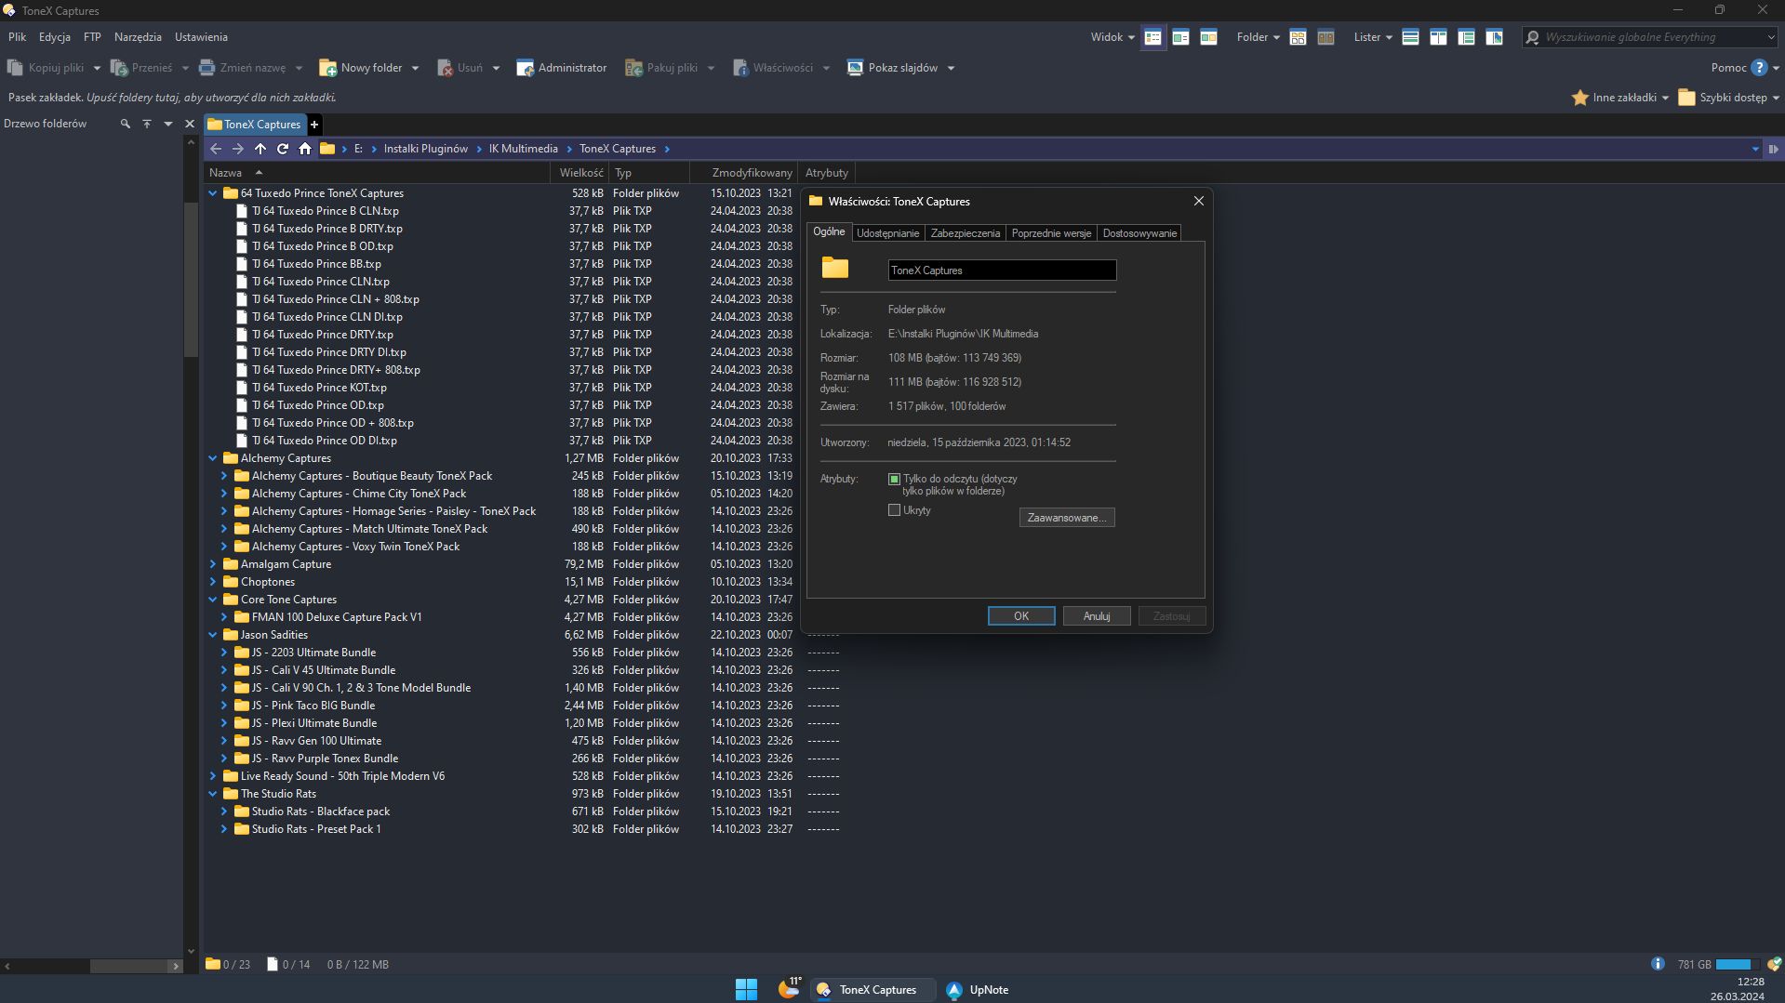Click Anuluj to cancel properties dialog
This screenshot has width=1785, height=1003.
pos(1097,616)
